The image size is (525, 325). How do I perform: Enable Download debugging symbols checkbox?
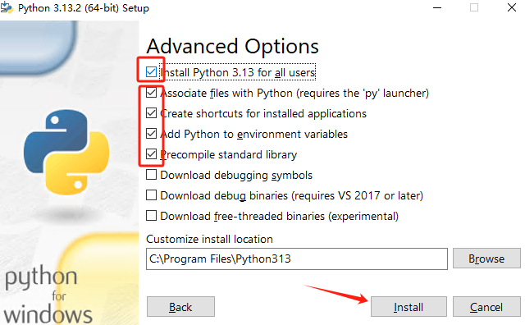[x=151, y=175]
